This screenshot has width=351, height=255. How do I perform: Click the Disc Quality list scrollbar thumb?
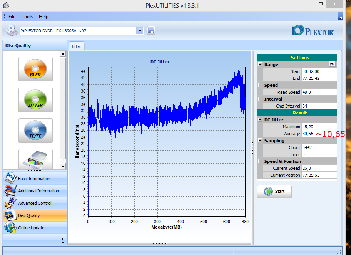(63, 108)
